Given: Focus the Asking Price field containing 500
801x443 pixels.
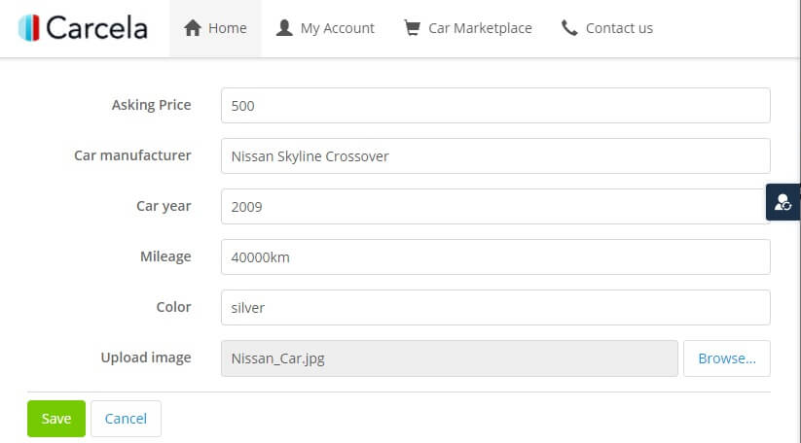Looking at the screenshot, I should (495, 106).
